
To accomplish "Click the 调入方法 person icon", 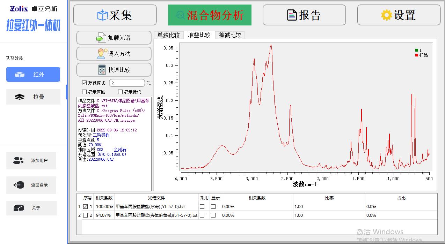I will pyautogui.click(x=101, y=54).
